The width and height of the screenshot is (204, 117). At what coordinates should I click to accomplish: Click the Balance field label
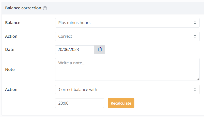[x=13, y=23]
